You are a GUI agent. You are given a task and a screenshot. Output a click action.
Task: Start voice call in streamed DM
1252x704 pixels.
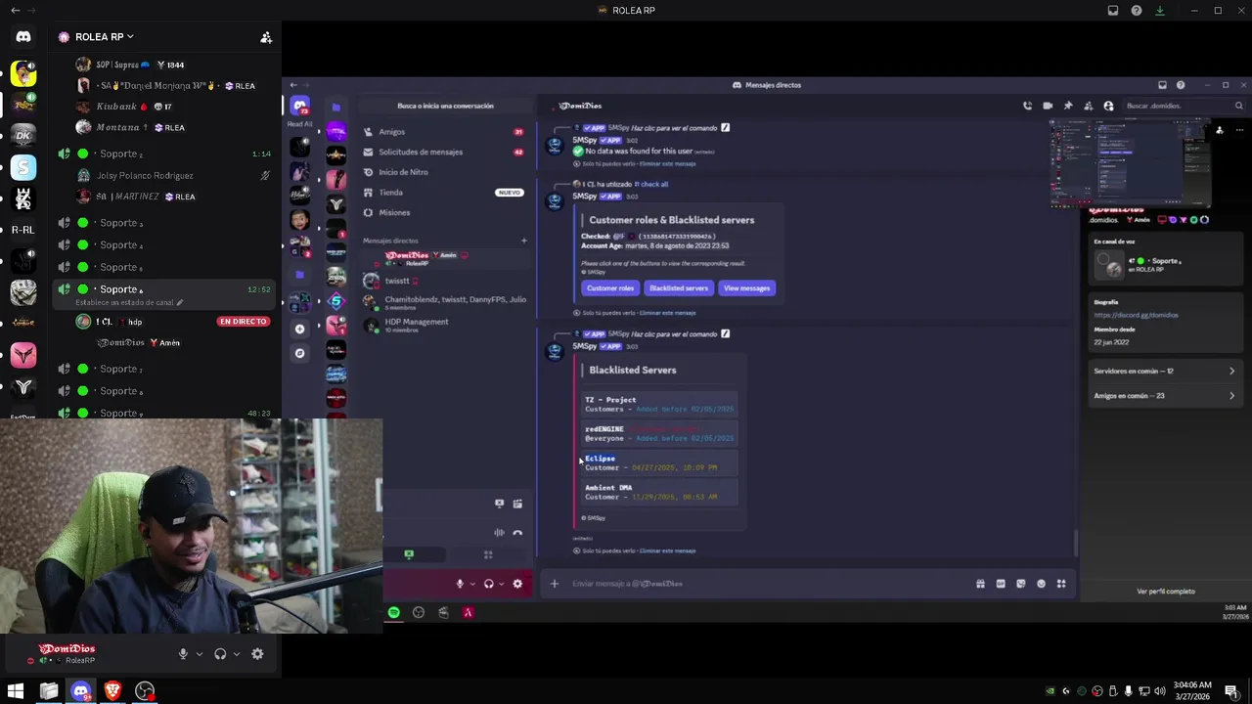(x=1027, y=106)
